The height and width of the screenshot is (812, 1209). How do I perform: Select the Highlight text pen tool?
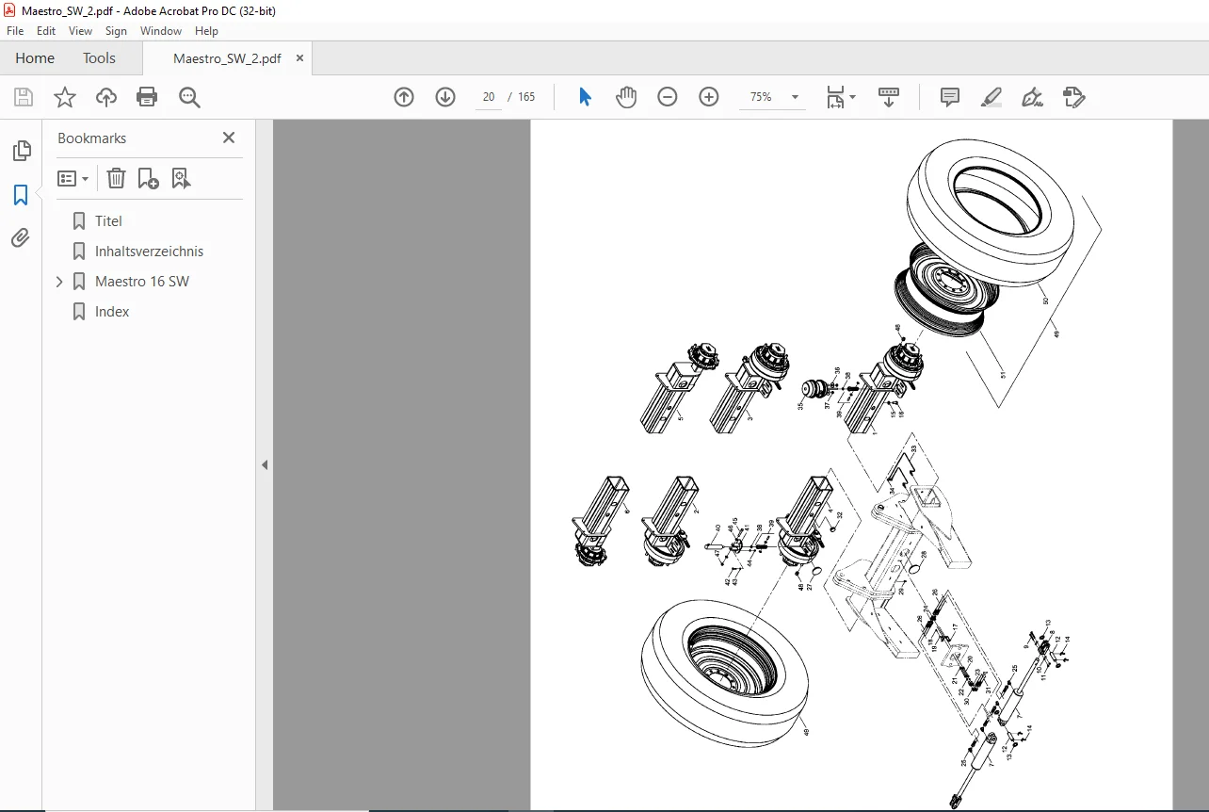click(991, 97)
